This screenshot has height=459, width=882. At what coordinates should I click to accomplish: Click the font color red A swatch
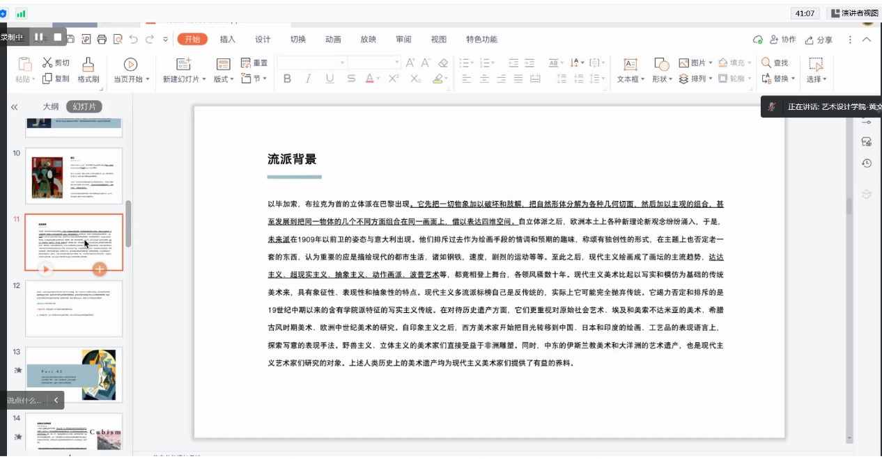pyautogui.click(x=371, y=79)
